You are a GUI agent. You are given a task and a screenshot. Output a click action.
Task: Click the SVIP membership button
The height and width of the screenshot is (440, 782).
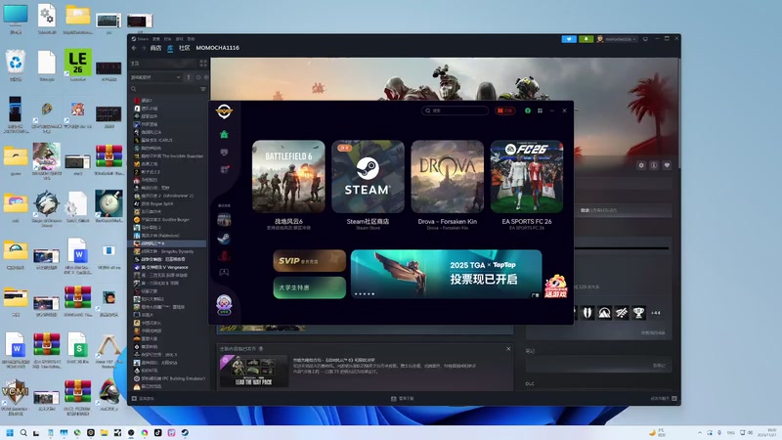coord(309,261)
